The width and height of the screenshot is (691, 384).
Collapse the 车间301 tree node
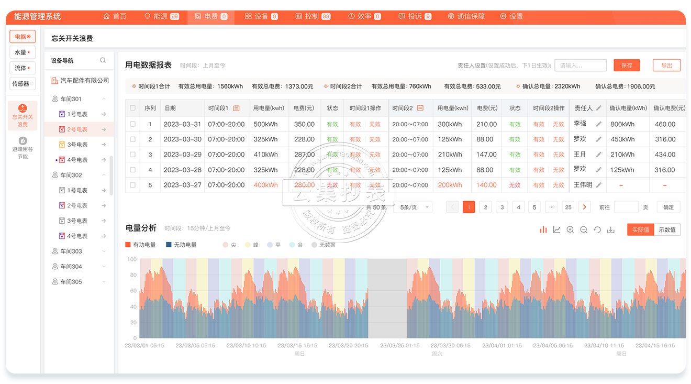[x=104, y=99]
